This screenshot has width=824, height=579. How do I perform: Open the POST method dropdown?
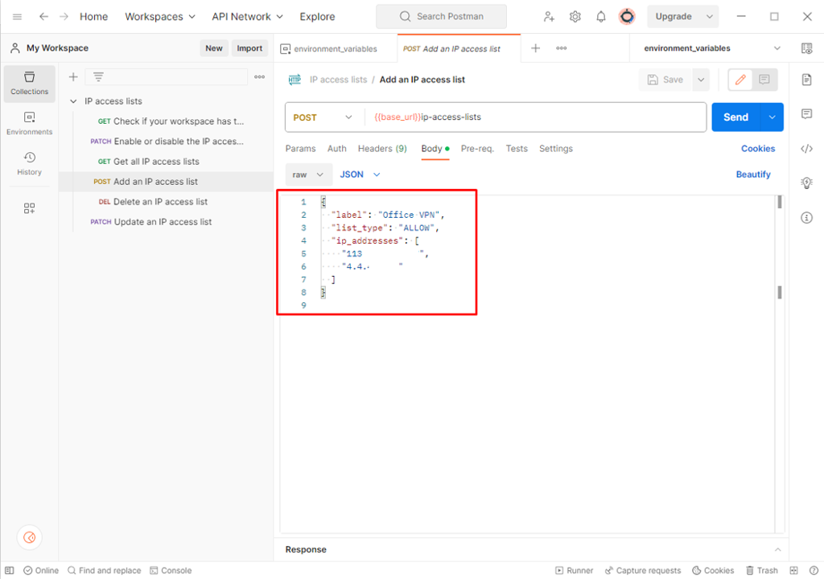[323, 117]
